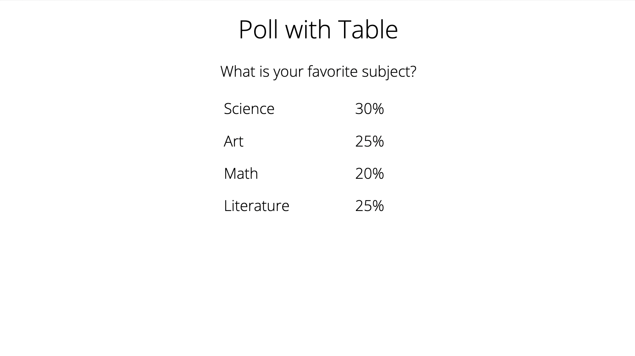Click the word "is" in the question
Image resolution: width=635 pixels, height=356 pixels.
point(264,72)
